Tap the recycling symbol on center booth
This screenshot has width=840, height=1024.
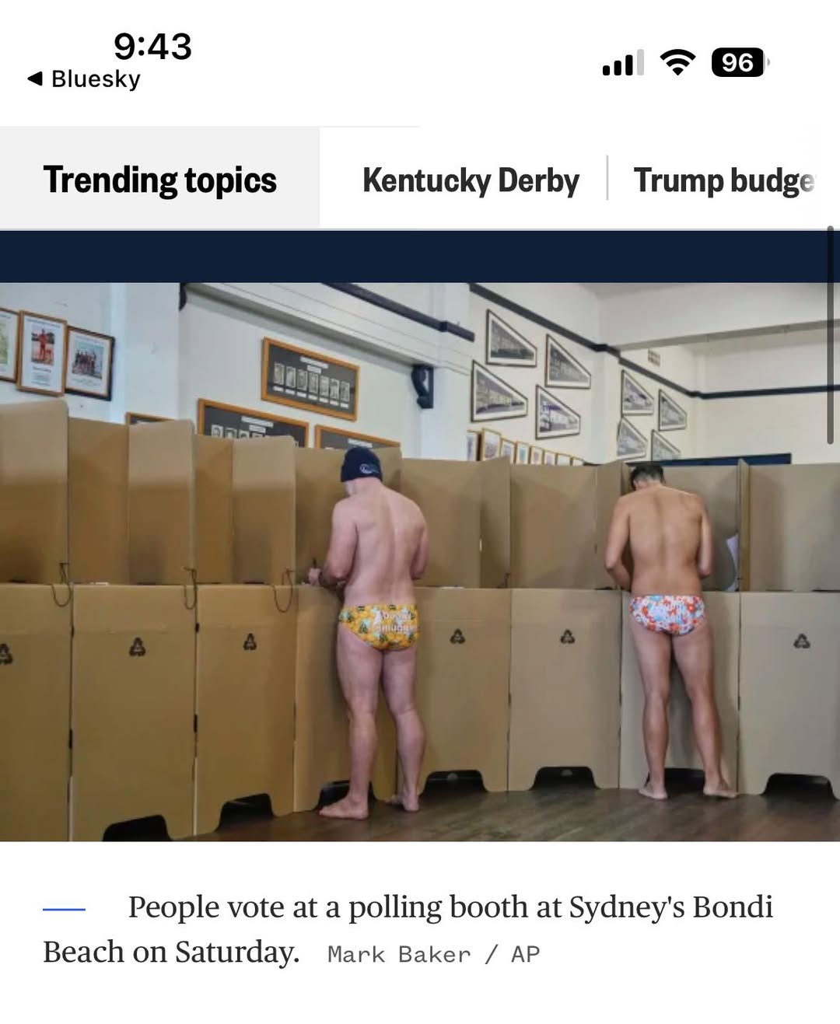(x=457, y=636)
